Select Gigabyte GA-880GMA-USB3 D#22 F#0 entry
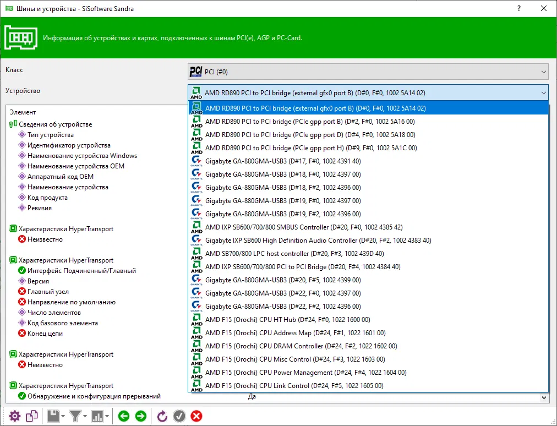 coord(368,293)
